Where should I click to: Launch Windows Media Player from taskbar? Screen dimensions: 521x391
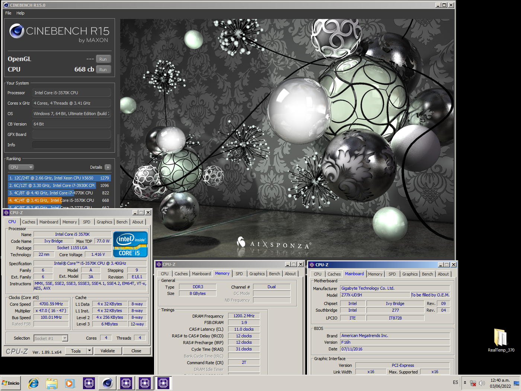[70, 383]
